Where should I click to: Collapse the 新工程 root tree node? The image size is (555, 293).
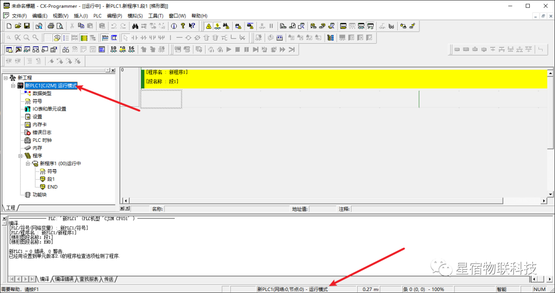(x=6, y=78)
